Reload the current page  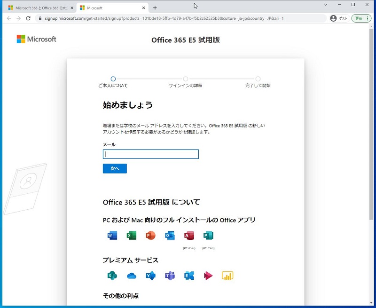coord(28,18)
